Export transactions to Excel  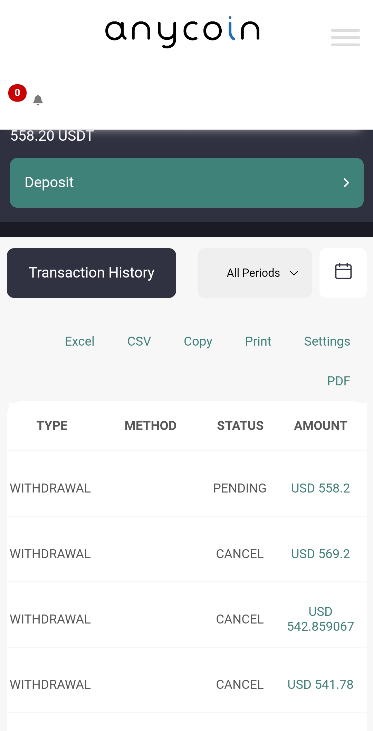(79, 341)
